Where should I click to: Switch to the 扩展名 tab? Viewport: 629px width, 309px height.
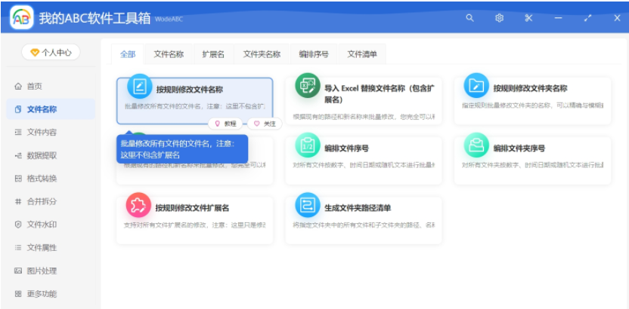pos(213,54)
